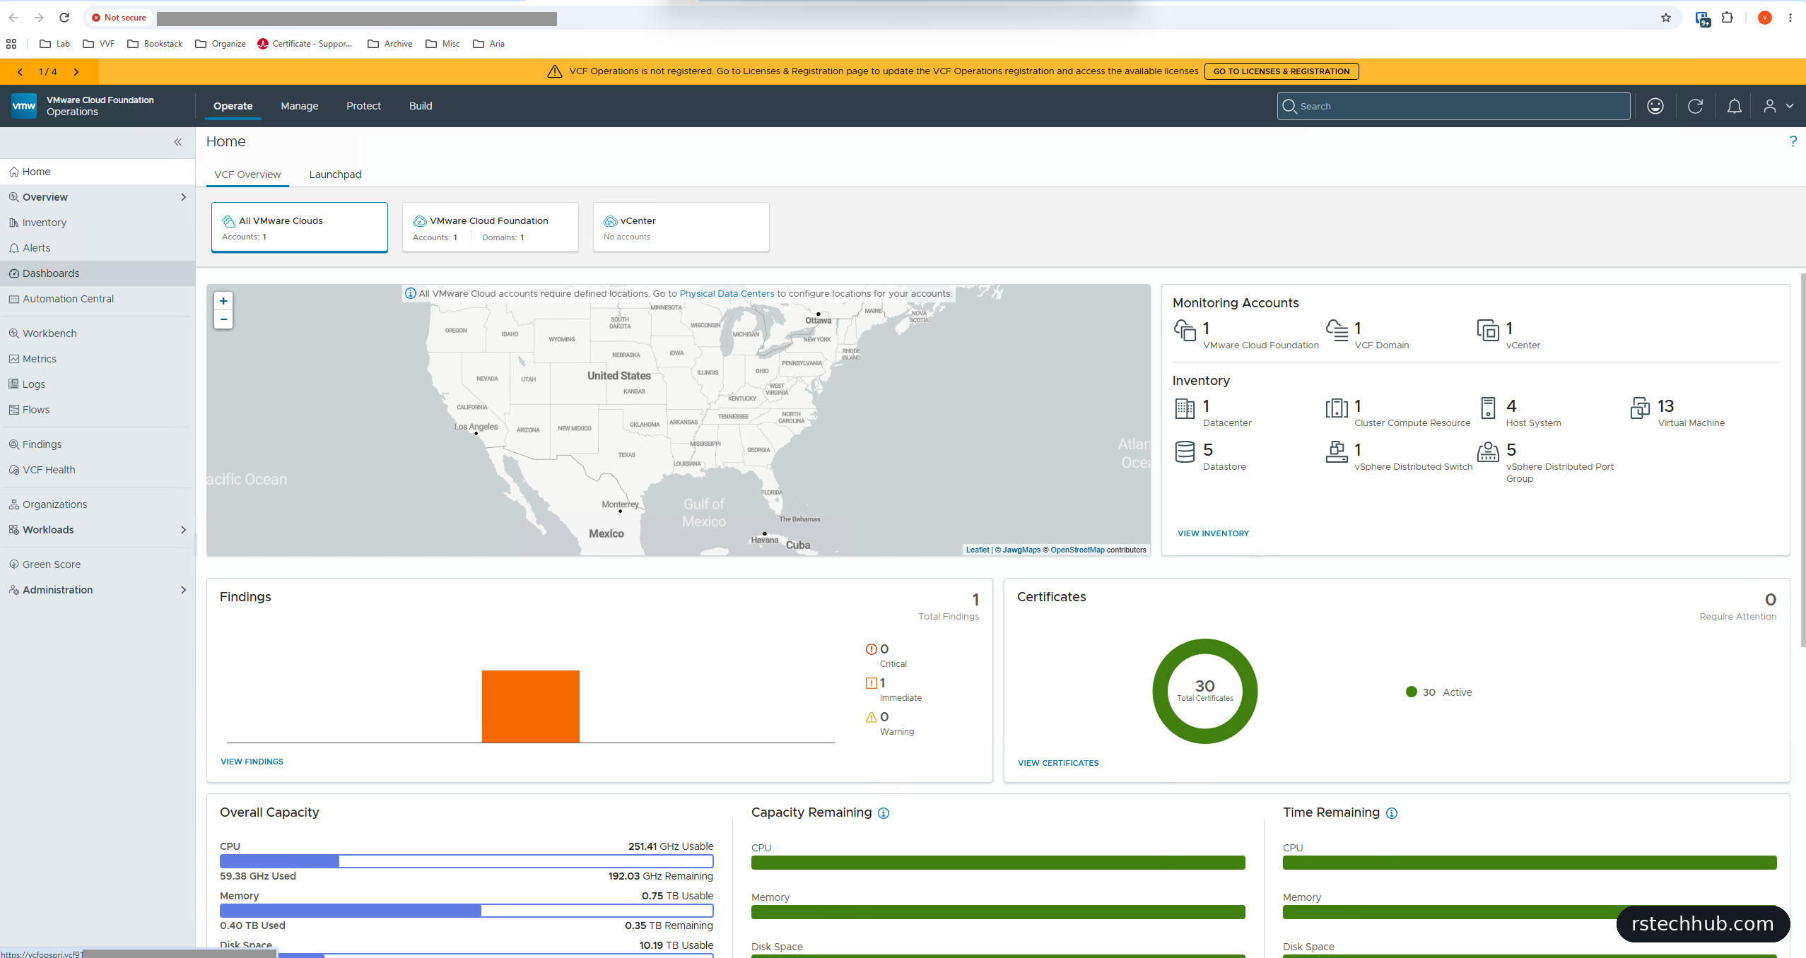Switch to the Launchpad tab
This screenshot has width=1806, height=958.
335,175
